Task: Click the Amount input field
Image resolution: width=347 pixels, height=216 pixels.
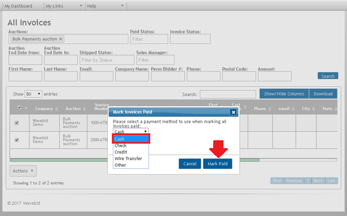Action: (x=275, y=76)
